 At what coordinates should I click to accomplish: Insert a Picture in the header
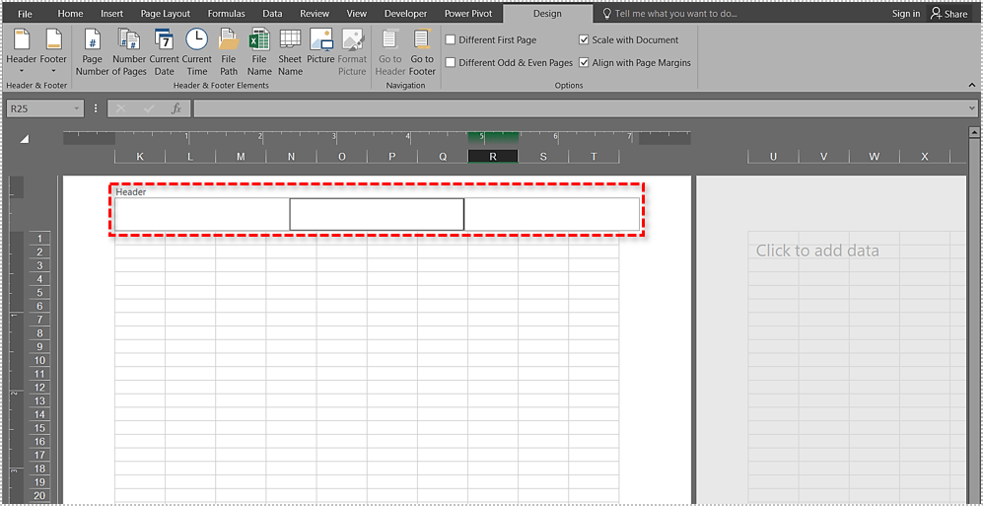tap(320, 51)
